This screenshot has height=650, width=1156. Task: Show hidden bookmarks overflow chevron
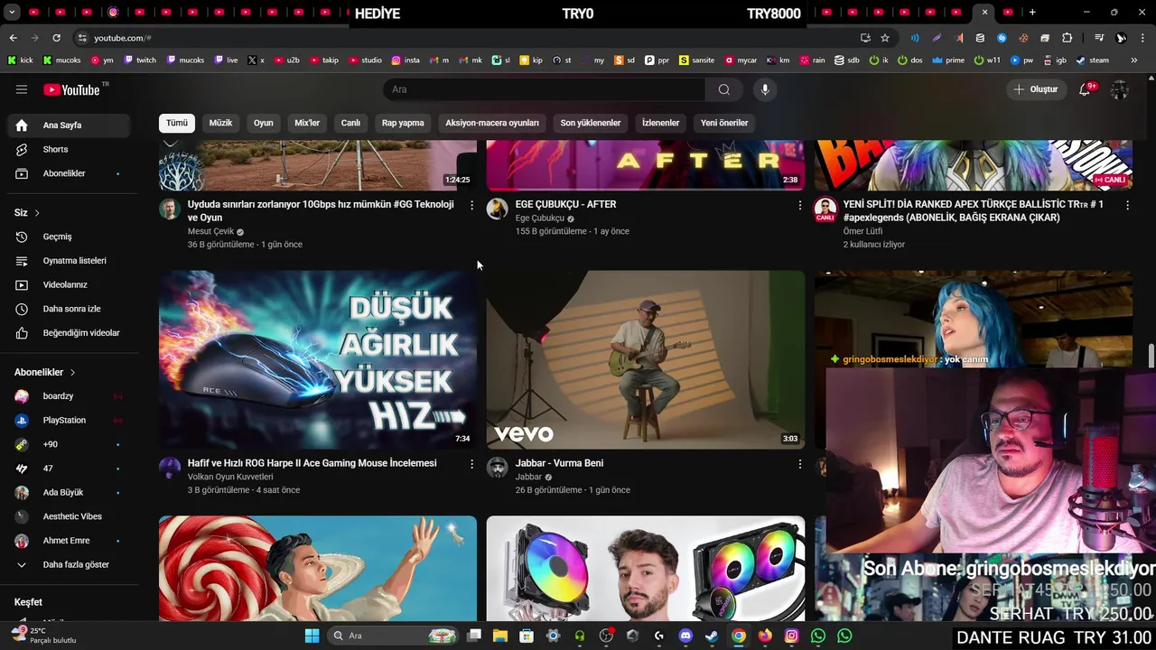pos(1135,60)
